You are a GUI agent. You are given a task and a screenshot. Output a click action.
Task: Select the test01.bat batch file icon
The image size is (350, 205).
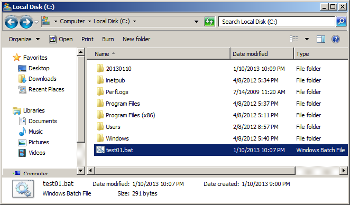[x=100, y=150]
